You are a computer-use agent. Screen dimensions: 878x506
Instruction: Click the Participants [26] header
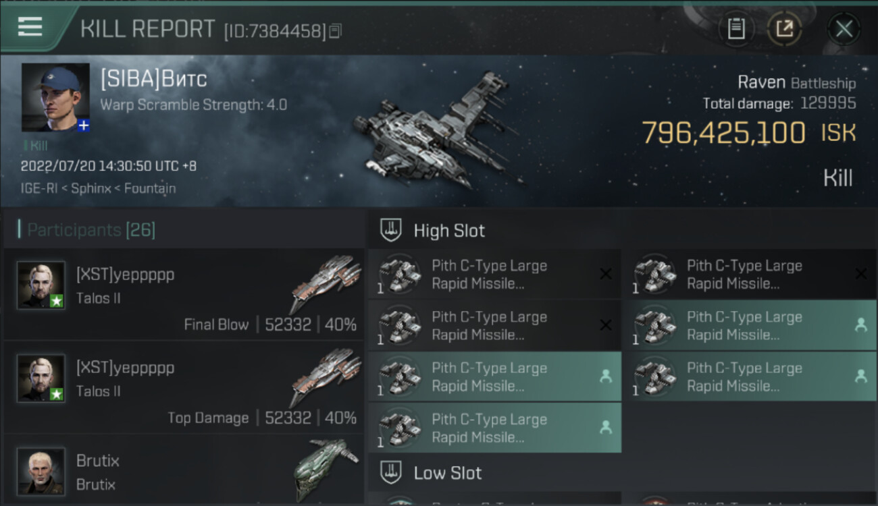91,230
